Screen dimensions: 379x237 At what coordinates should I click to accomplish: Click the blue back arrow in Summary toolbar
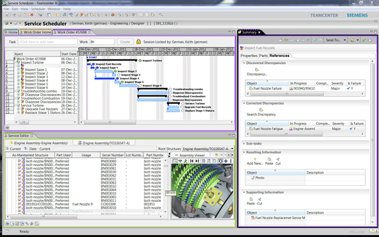tap(315, 40)
